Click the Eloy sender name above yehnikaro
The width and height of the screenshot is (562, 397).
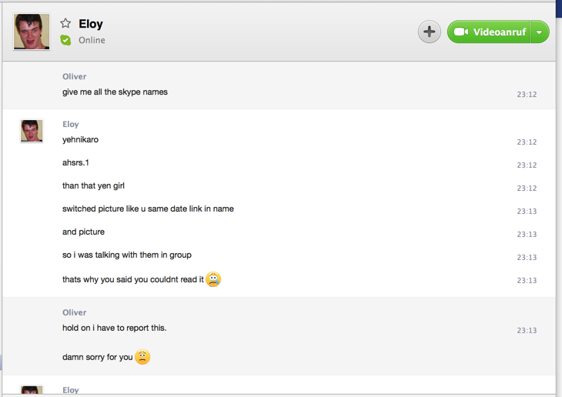[71, 124]
